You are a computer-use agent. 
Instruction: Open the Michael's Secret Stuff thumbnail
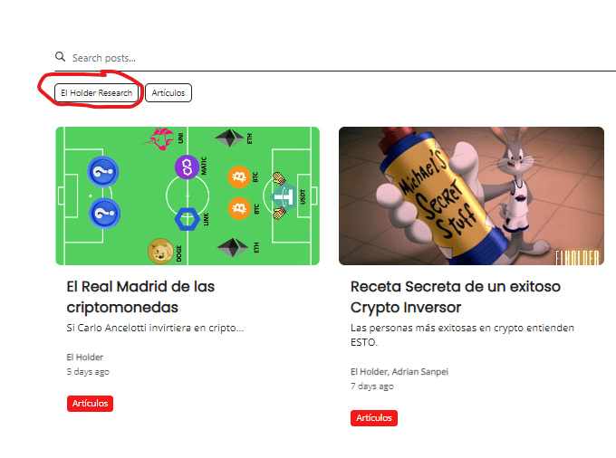471,196
